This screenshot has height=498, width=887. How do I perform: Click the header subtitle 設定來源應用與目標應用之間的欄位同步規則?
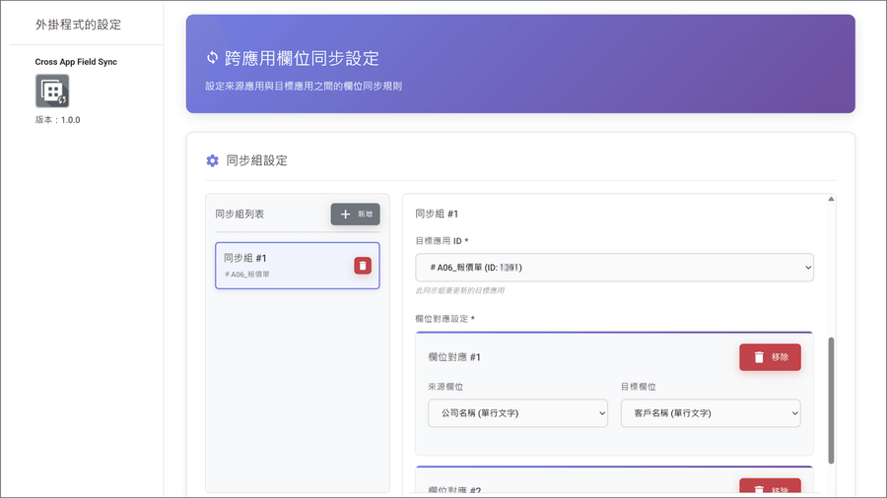pyautogui.click(x=304, y=87)
